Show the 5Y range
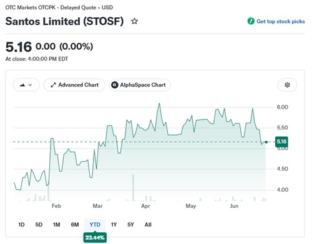Viewport: 312px width, 244px height. pyautogui.click(x=130, y=225)
